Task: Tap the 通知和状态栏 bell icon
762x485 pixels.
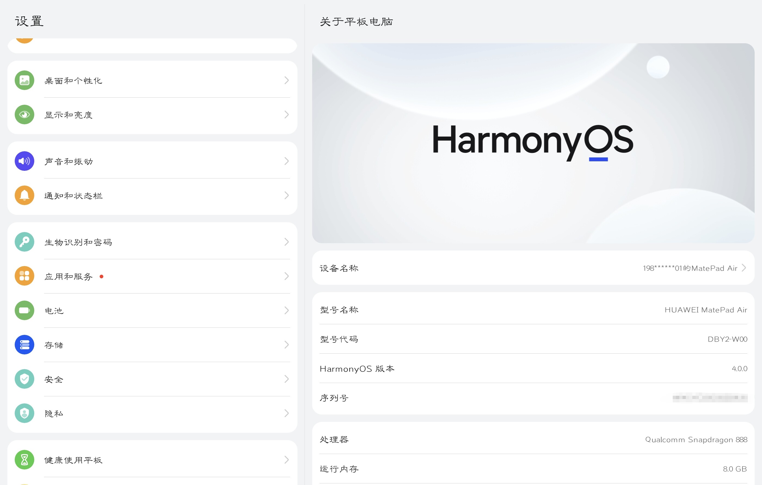Action: tap(24, 195)
